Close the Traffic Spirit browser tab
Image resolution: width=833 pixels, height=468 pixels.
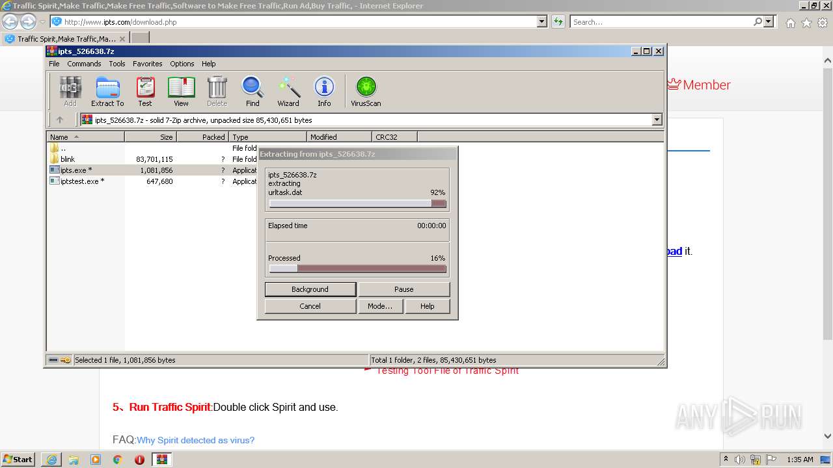pyautogui.click(x=122, y=38)
